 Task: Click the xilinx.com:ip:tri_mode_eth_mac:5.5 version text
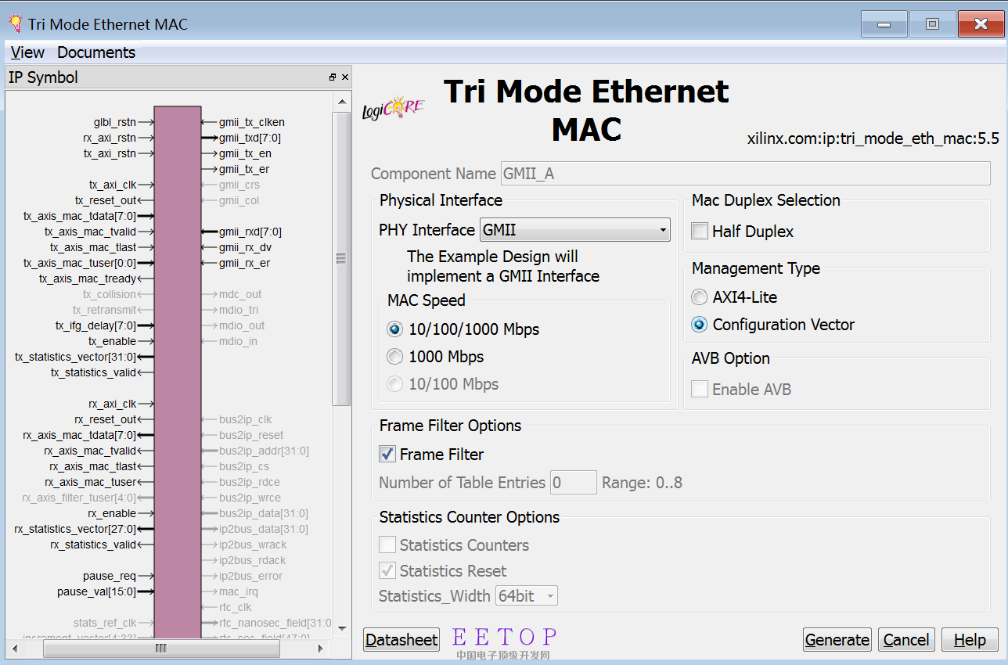[873, 139]
